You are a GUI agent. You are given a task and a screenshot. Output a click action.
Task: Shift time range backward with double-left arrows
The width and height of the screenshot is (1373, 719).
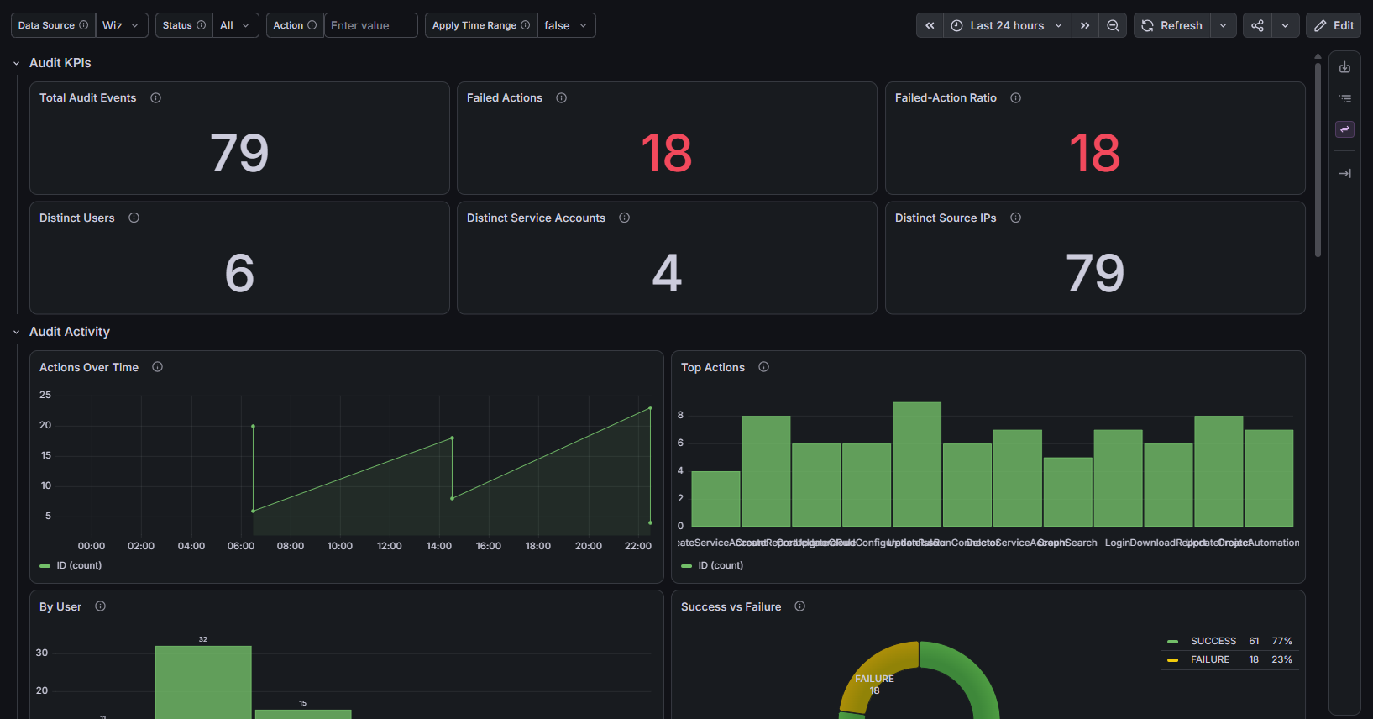pos(930,25)
